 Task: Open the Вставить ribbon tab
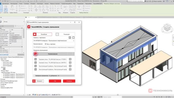point(33,4)
